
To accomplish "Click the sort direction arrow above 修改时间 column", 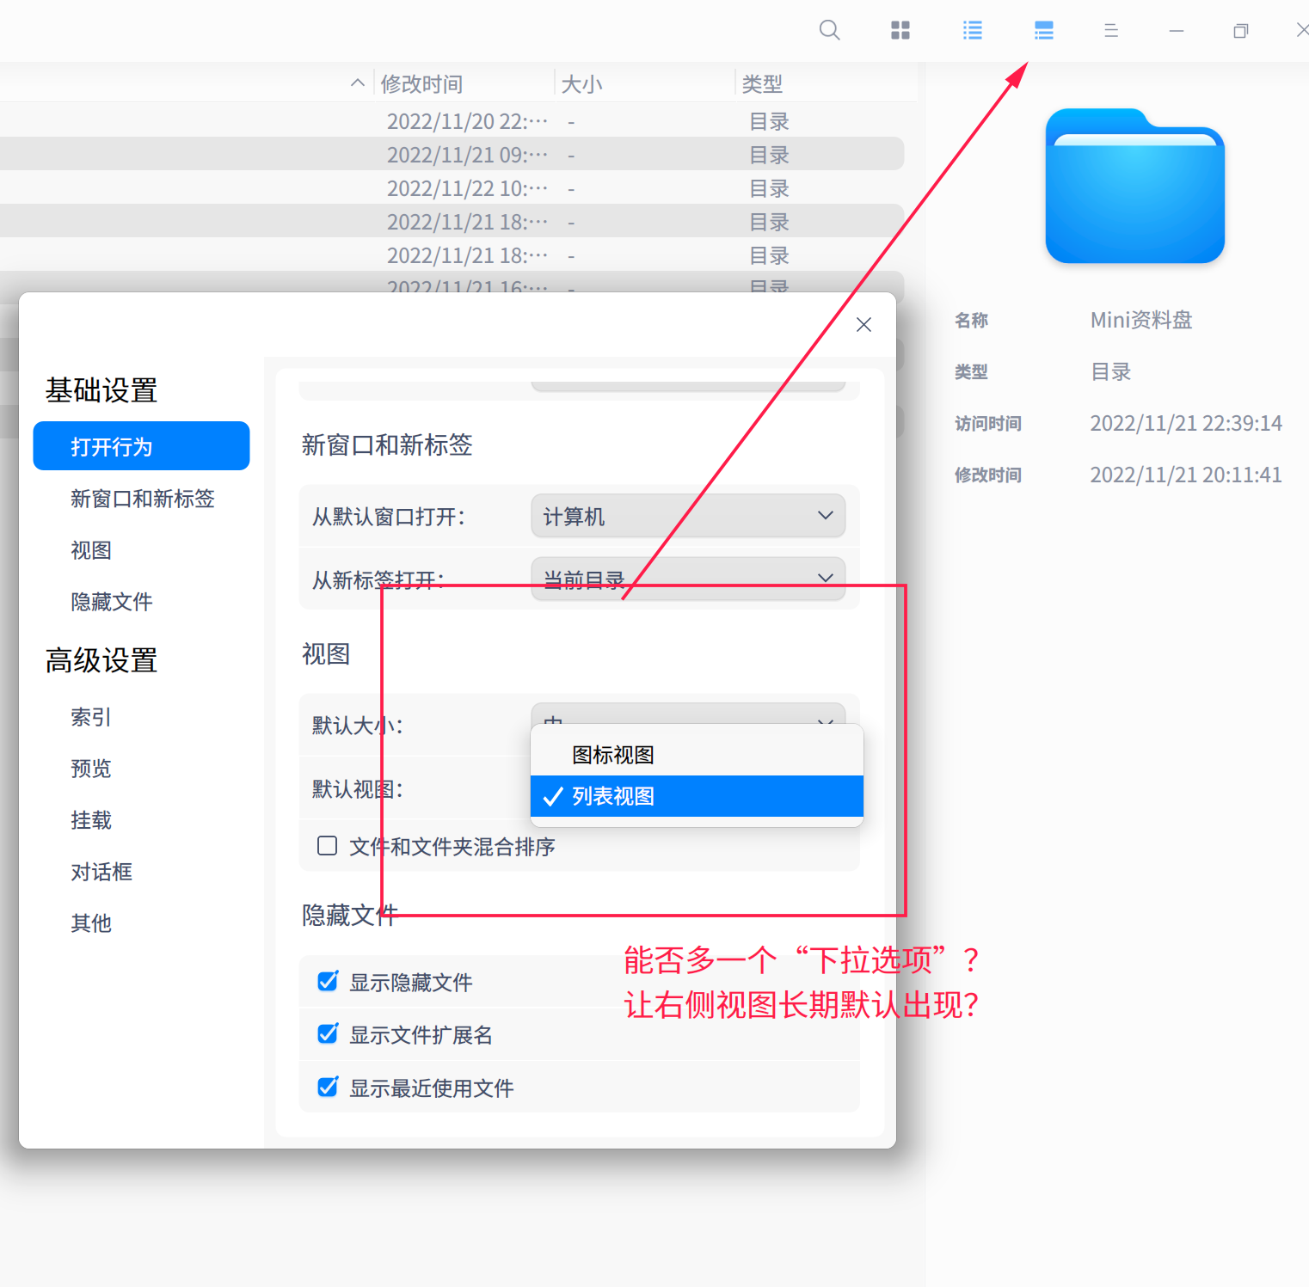I will 358,83.
